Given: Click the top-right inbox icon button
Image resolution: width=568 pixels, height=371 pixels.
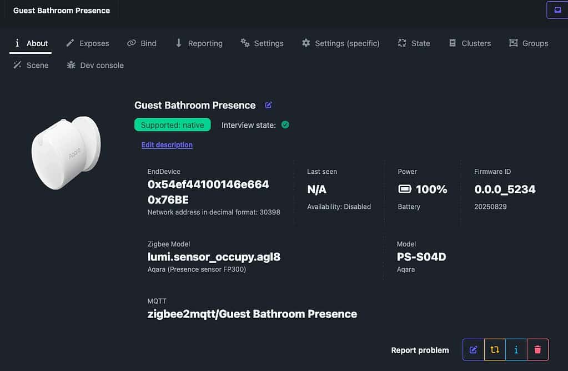Looking at the screenshot, I should point(557,10).
